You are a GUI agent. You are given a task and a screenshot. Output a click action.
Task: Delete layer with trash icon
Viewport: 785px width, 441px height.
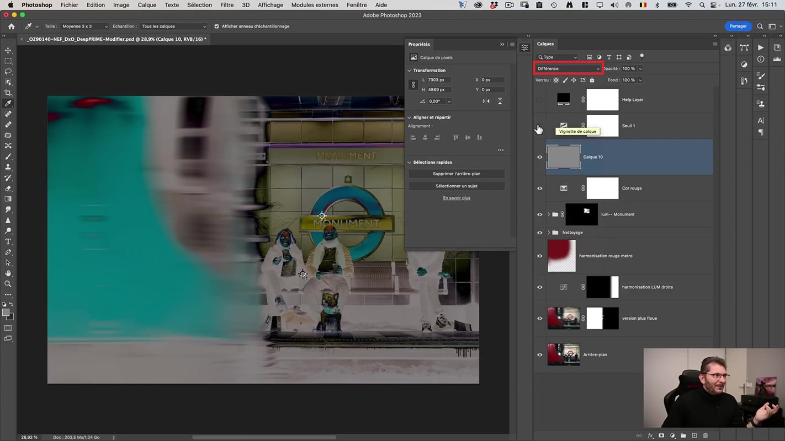pos(706,435)
